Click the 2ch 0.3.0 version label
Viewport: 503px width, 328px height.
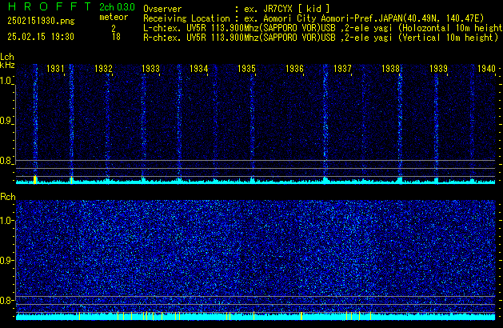tap(117, 7)
